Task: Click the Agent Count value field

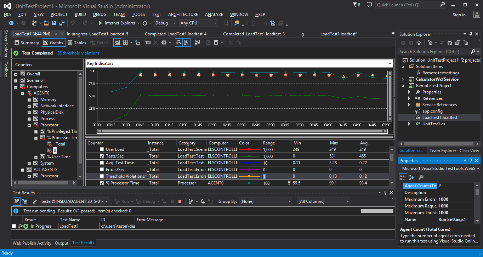Action: pyautogui.click(x=456, y=186)
